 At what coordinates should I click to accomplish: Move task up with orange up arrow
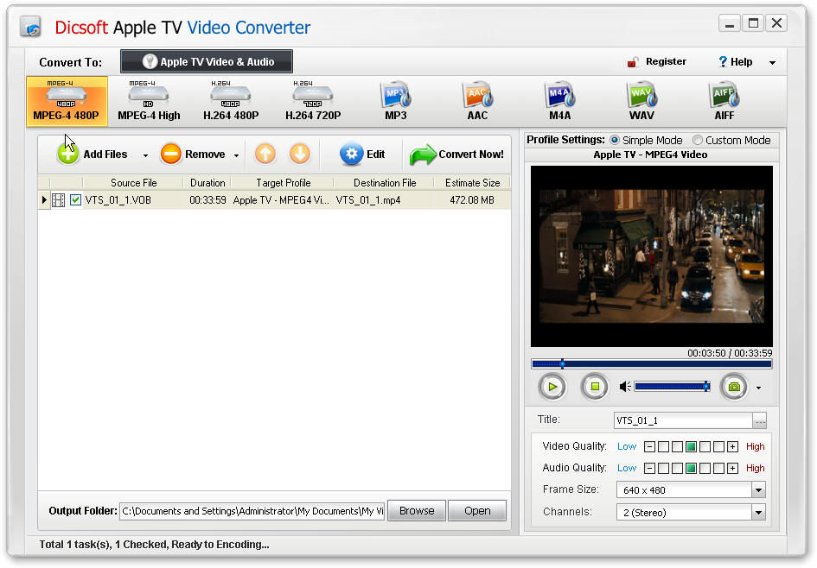click(265, 154)
